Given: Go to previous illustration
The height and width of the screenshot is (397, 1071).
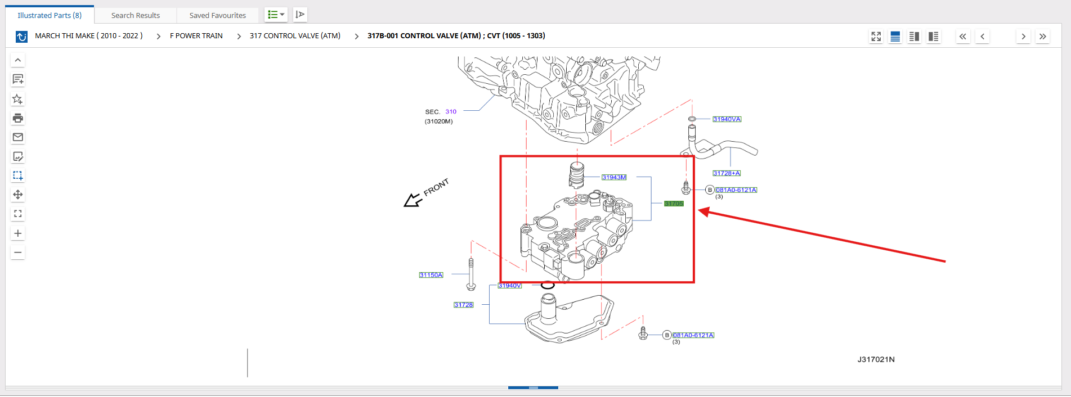Looking at the screenshot, I should click(x=983, y=37).
